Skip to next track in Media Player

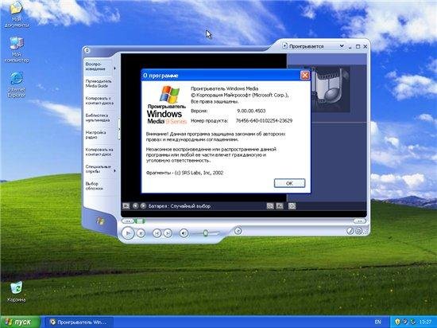coord(168,233)
